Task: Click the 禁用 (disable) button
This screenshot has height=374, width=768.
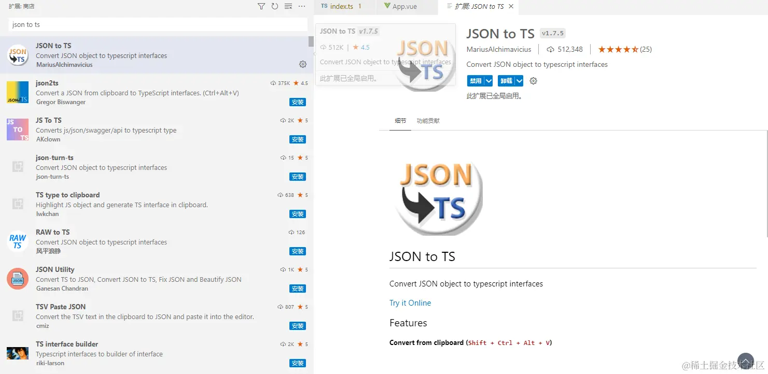Action: [x=475, y=81]
